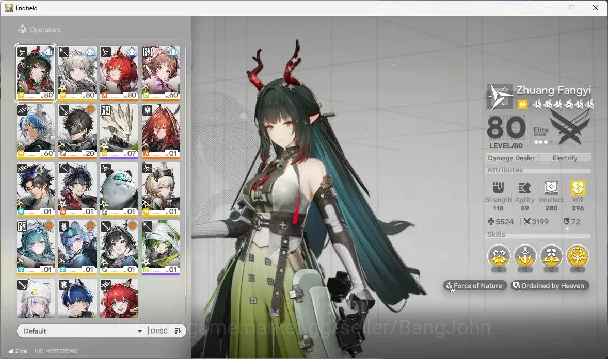
Task: Open the four-diamond cross skill icon
Action: click(499, 256)
